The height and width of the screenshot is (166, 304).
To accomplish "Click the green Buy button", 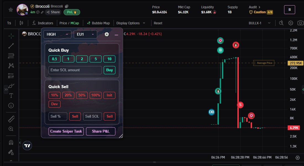I will click(109, 70).
